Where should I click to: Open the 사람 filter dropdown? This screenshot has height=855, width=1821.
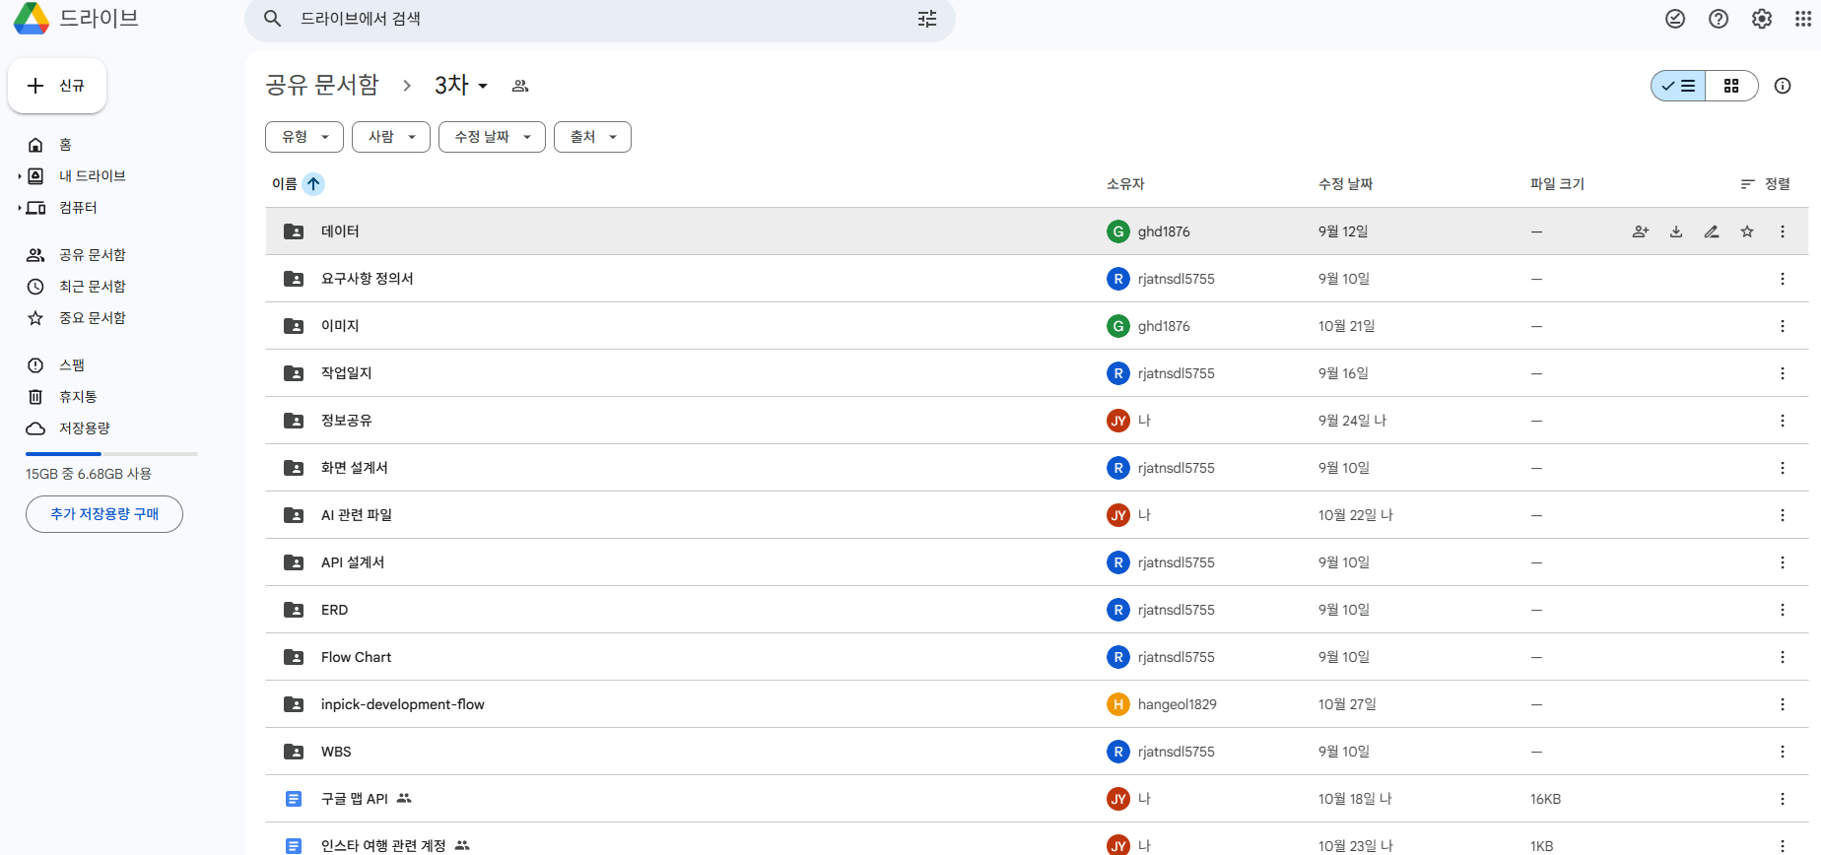point(391,137)
